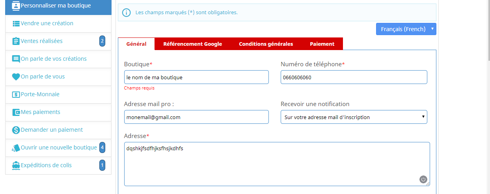Click the Vendre une création list icon
The width and height of the screenshot is (490, 194).
(x=16, y=24)
